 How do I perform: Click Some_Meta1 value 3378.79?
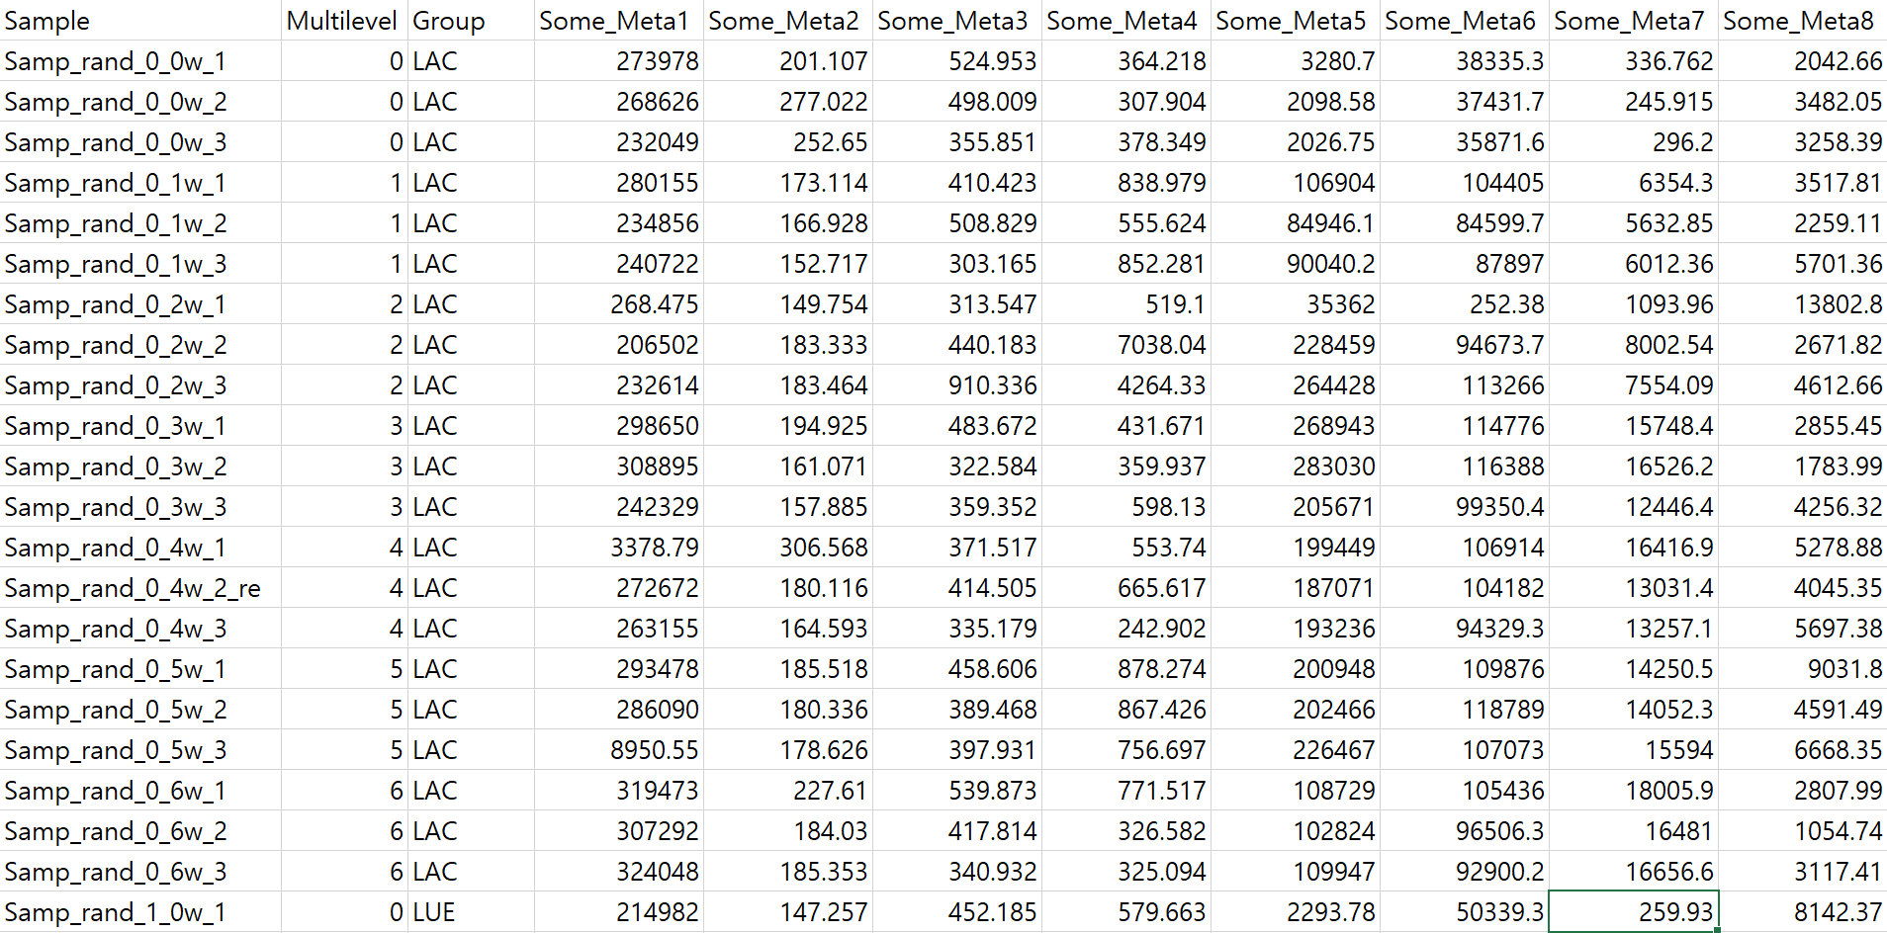pos(619,548)
